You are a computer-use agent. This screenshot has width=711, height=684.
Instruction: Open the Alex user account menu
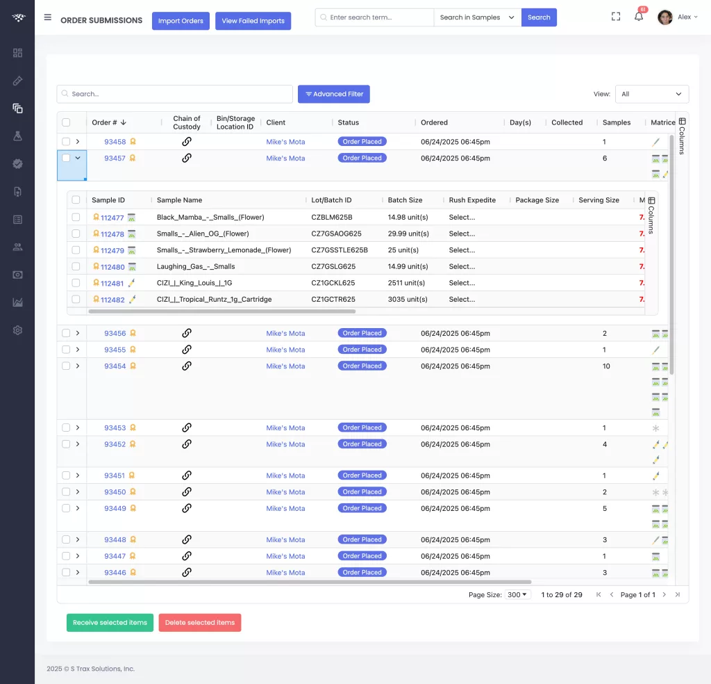(x=678, y=17)
